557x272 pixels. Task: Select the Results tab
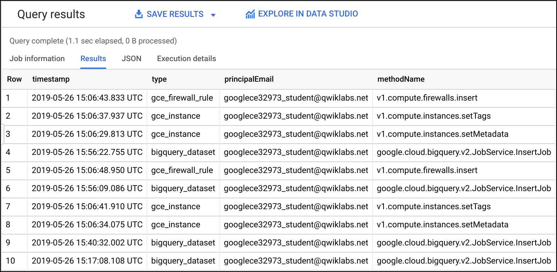tap(93, 59)
